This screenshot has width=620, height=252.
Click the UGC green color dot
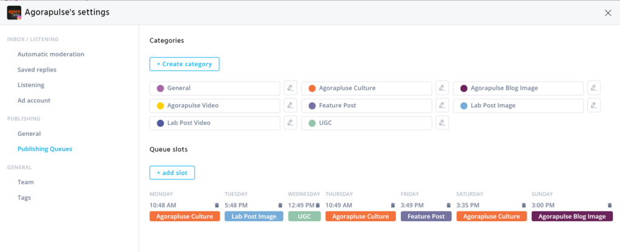tap(312, 123)
